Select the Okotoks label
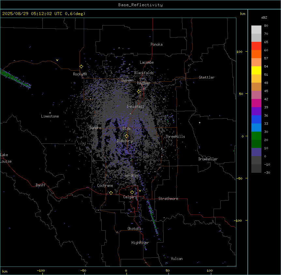Image resolution: width=281 pixels, height=275 pixels. coord(134,229)
